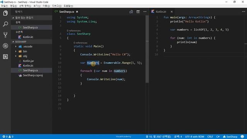Open the 도움말 (Help) menu
The width and height of the screenshot is (247, 139).
[x=68, y=6]
